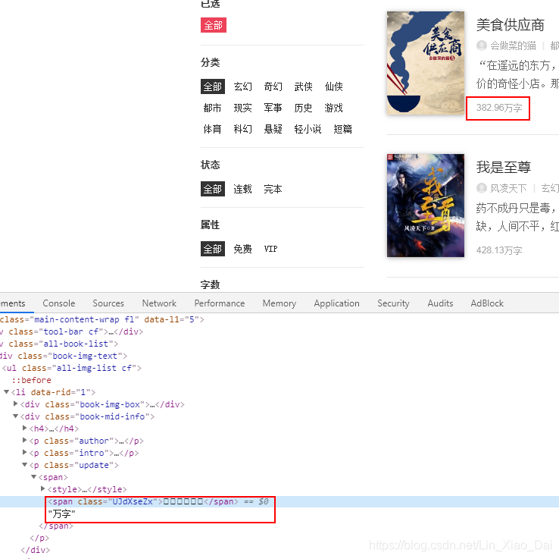This screenshot has height=559, width=559.
Task: Click the red 全部 selected-filter tag
Action: pos(213,25)
